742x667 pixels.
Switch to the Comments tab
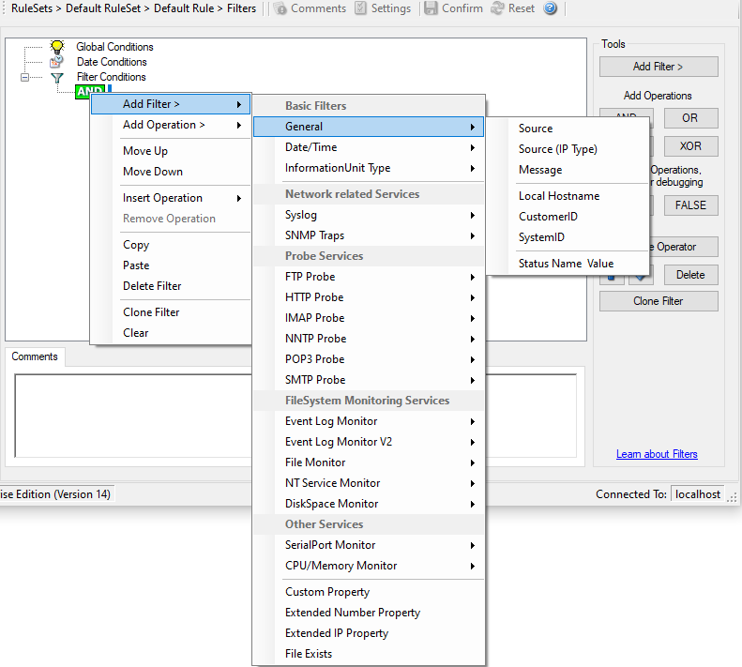(x=35, y=356)
